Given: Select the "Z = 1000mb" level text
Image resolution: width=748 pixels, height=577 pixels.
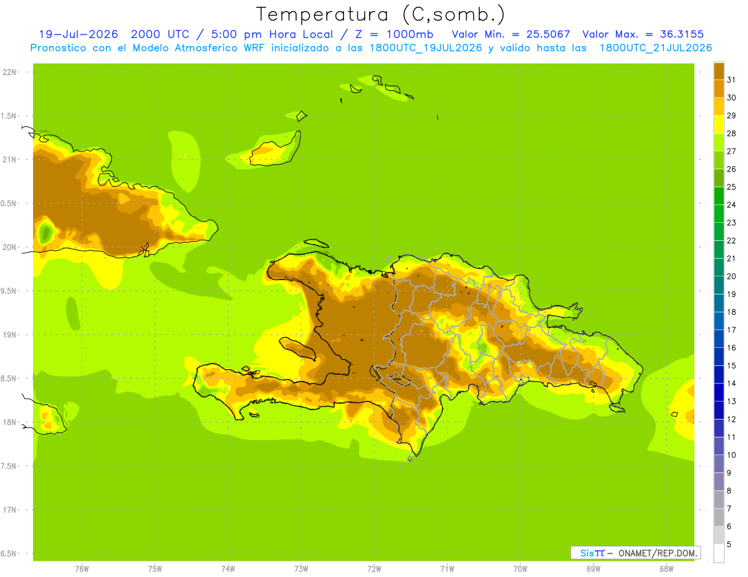Looking at the screenshot, I should coord(393,34).
